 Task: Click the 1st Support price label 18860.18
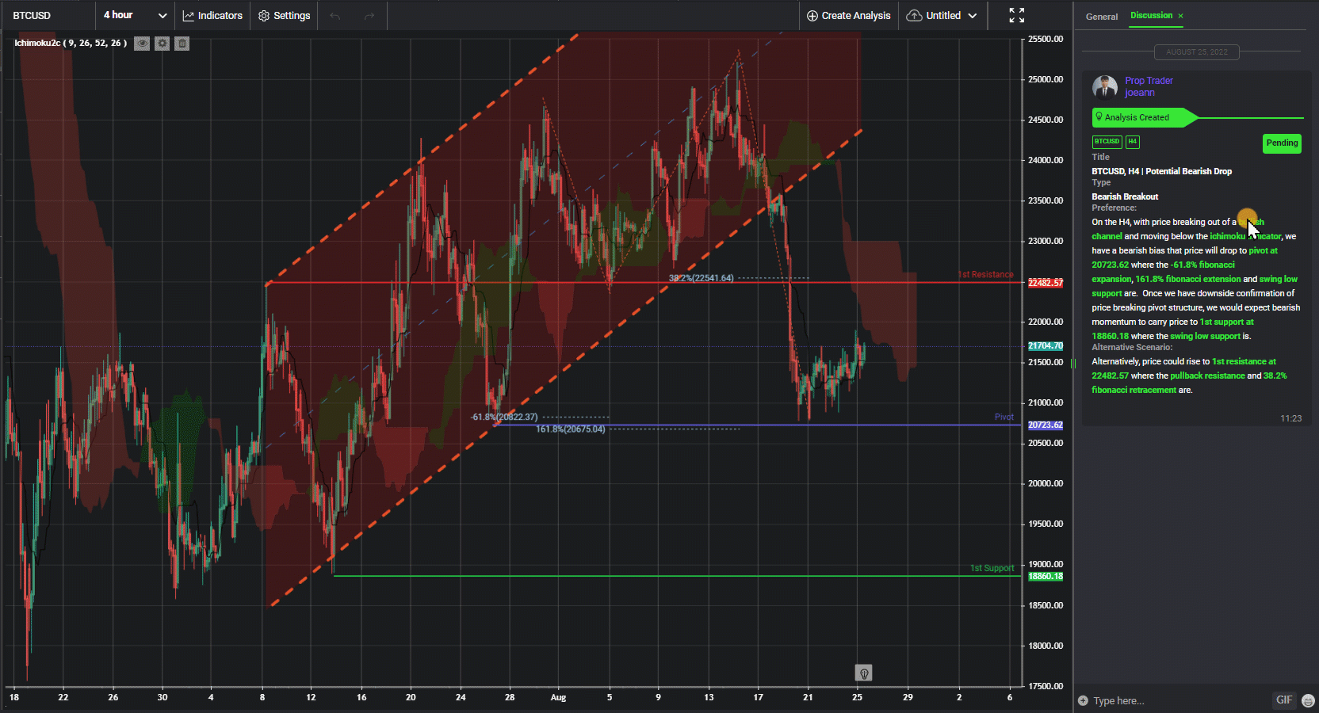1046,577
